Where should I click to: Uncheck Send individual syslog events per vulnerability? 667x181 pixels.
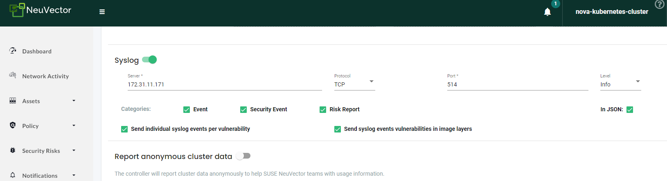(124, 129)
